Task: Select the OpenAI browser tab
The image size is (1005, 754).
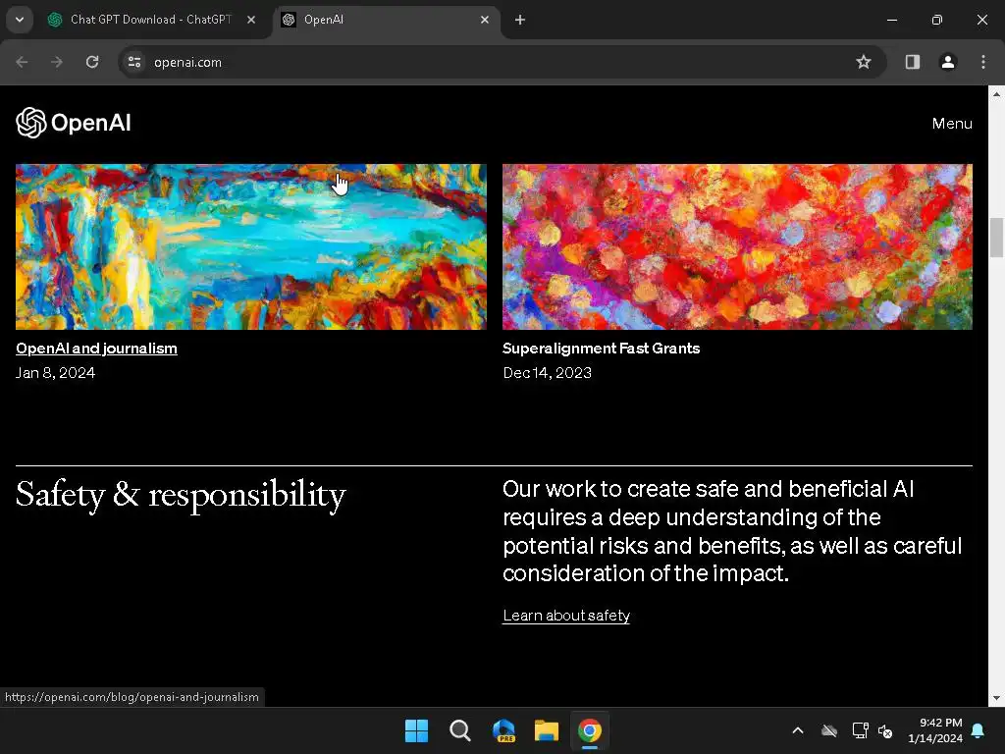Action: (387, 20)
